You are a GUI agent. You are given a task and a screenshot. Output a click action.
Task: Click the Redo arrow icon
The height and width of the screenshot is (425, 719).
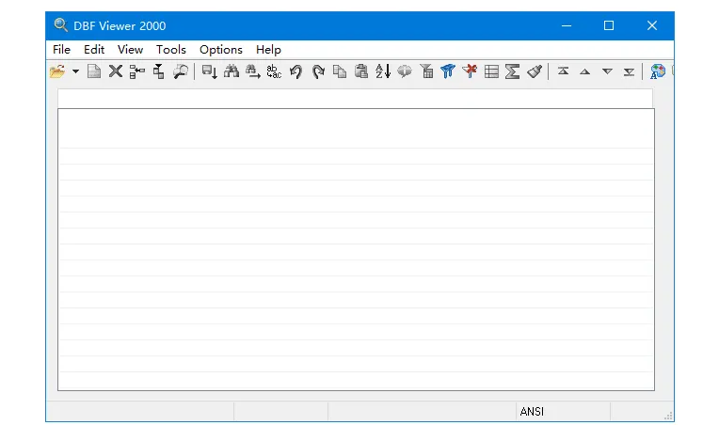coord(318,71)
